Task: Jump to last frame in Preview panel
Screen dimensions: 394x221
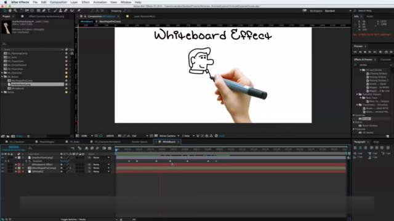Action: point(375,52)
